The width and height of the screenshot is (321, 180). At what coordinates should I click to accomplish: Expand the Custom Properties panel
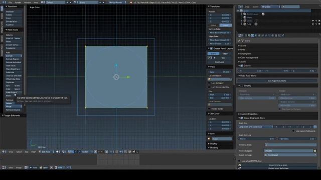pos(249,114)
